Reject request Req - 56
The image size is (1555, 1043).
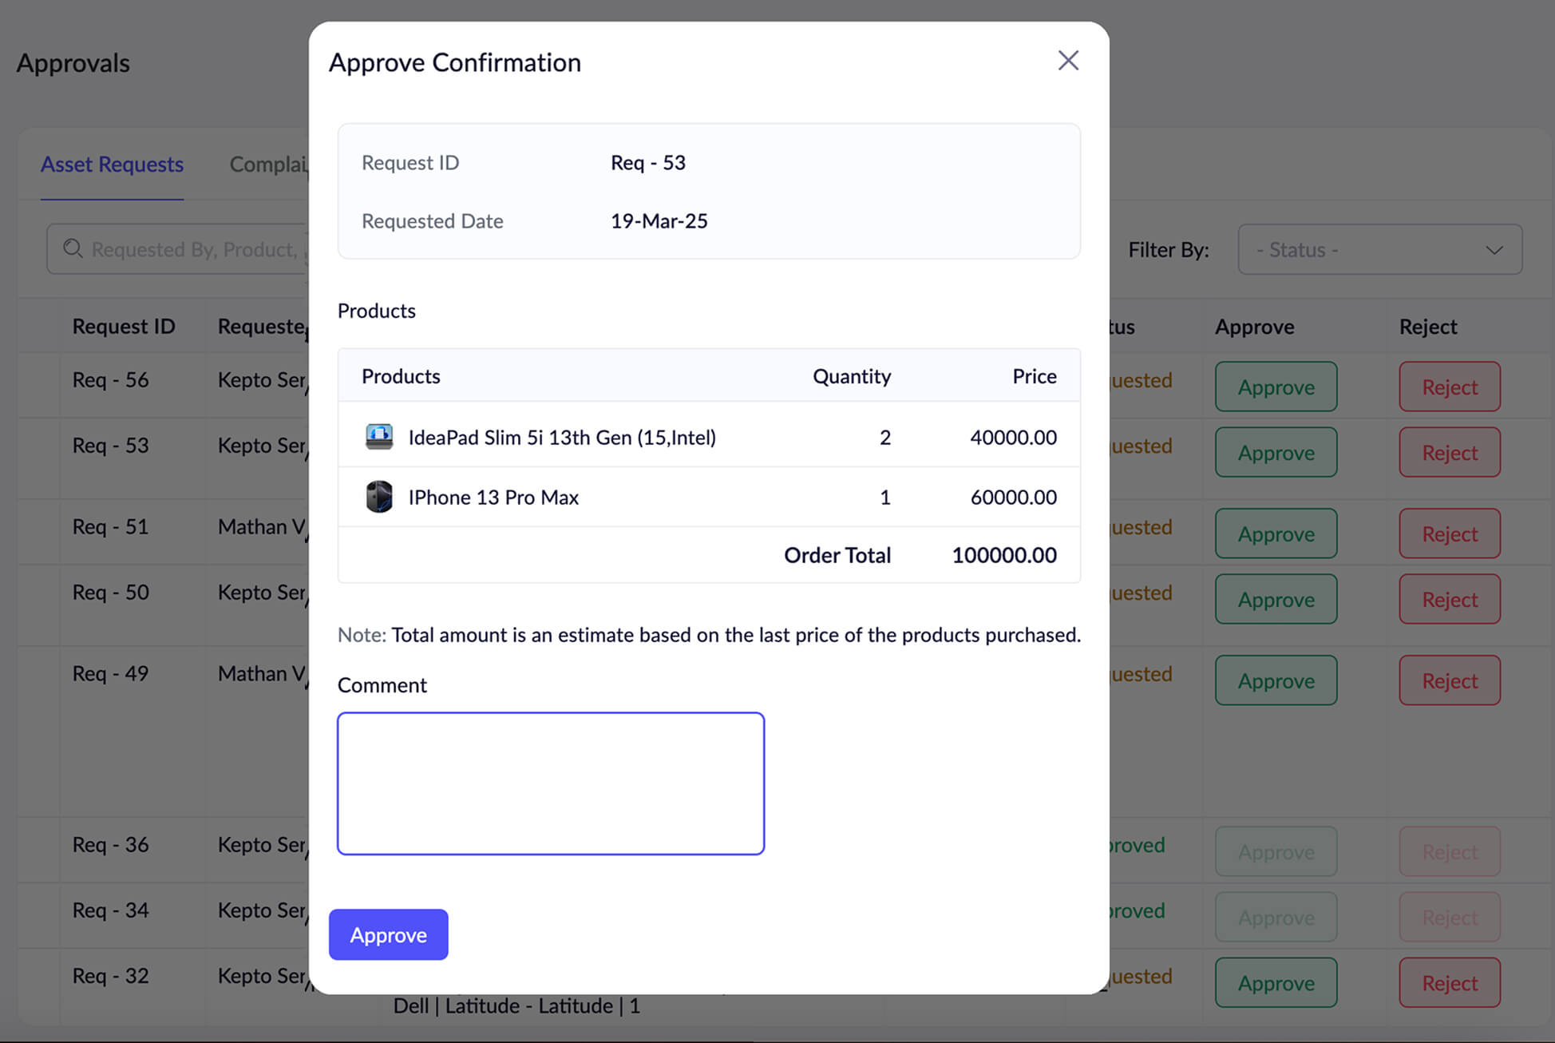[1450, 387]
